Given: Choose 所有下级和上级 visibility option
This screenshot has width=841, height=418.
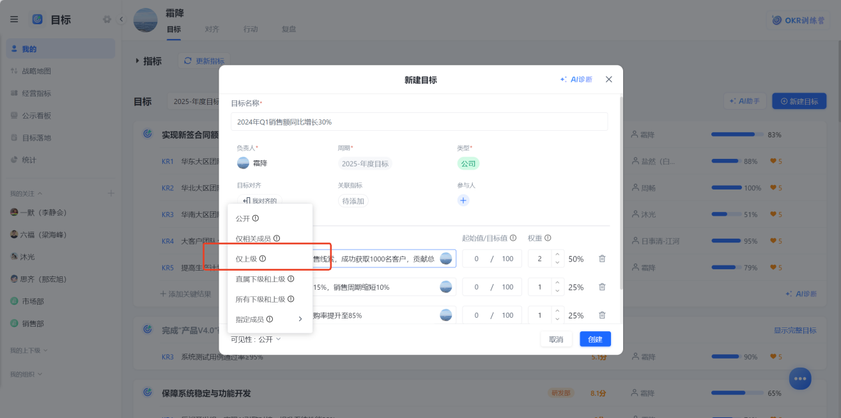Looking at the screenshot, I should coord(270,299).
